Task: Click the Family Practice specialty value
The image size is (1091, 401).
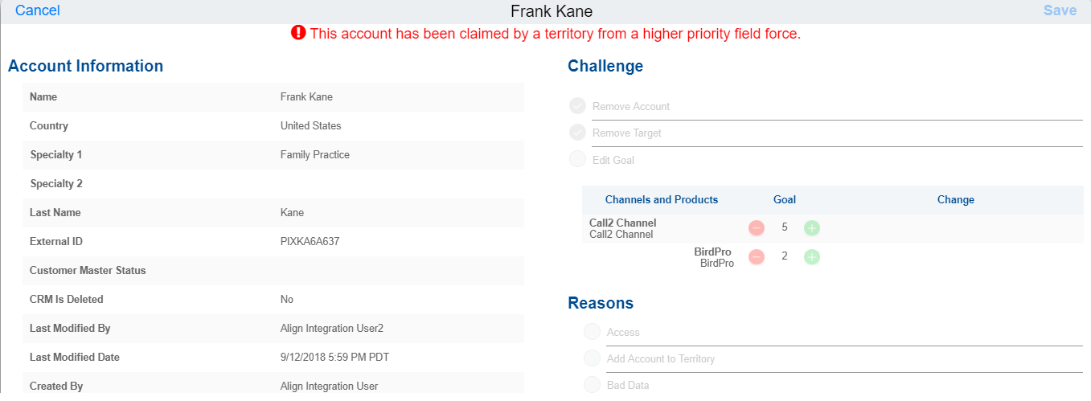Action: (x=314, y=154)
